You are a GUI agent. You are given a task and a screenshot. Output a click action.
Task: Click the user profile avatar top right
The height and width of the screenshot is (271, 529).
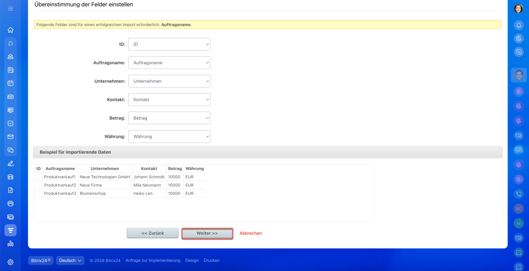click(x=519, y=8)
